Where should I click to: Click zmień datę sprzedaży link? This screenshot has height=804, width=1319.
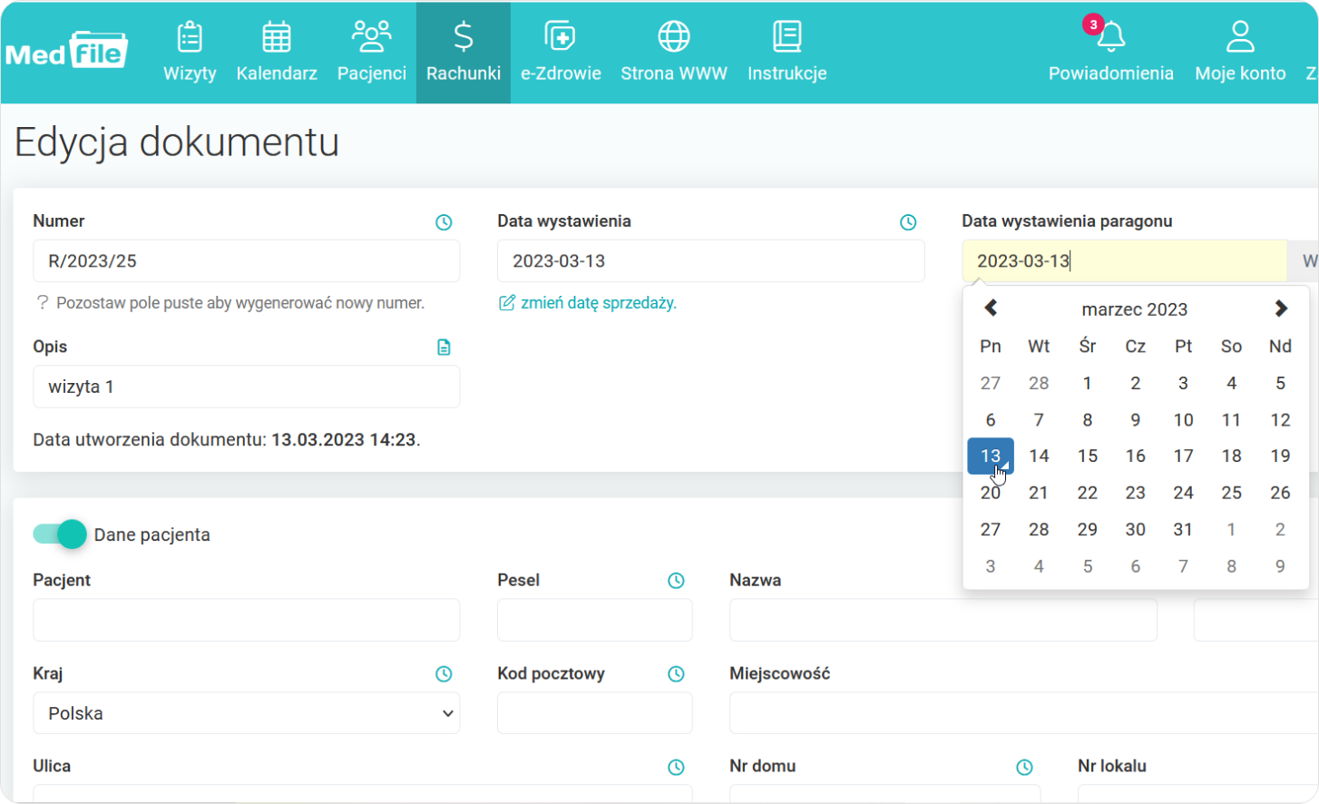(598, 303)
